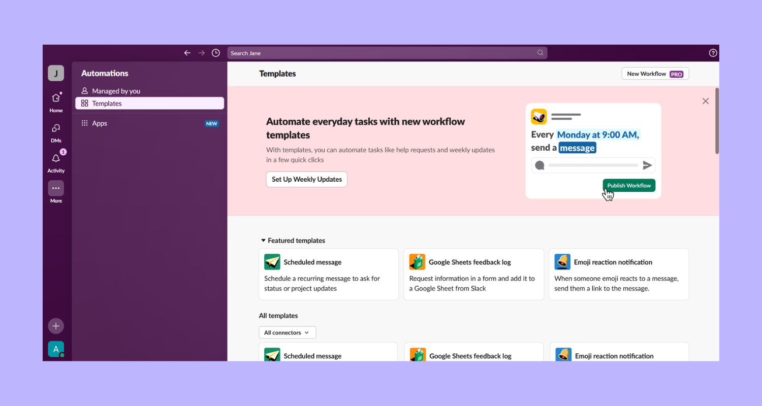Go to Home in the sidebar
This screenshot has width=762, height=406.
pos(56,102)
